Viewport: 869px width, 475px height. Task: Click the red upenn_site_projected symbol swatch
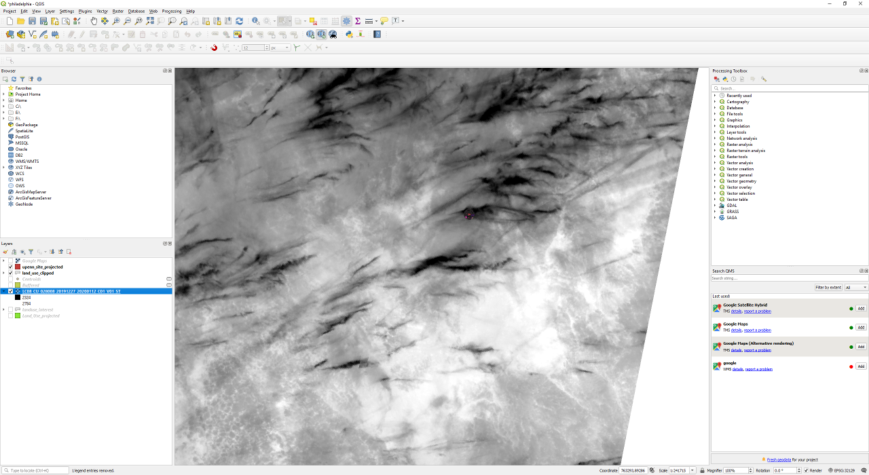(x=18, y=267)
